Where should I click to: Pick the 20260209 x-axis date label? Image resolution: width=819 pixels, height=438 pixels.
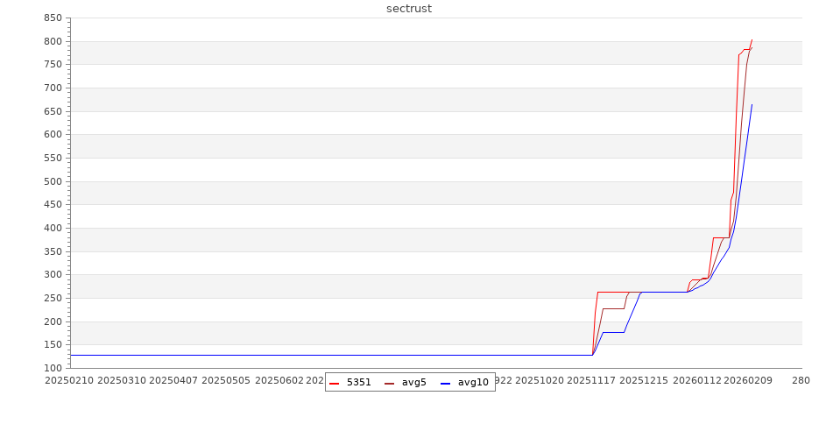tap(748, 380)
